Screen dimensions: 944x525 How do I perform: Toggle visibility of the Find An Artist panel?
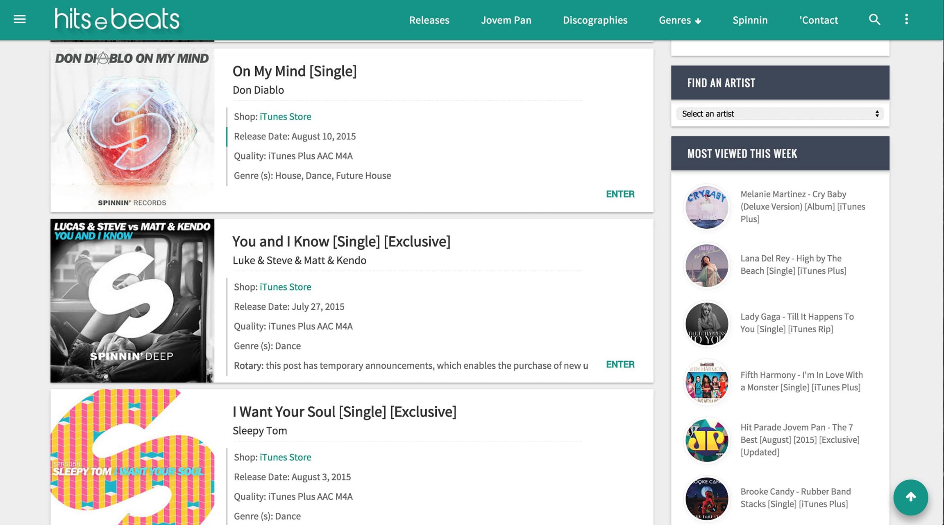click(x=780, y=82)
